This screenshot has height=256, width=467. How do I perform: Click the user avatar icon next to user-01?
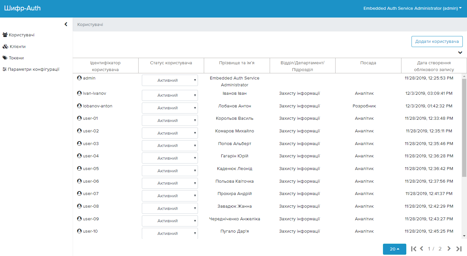point(79,118)
